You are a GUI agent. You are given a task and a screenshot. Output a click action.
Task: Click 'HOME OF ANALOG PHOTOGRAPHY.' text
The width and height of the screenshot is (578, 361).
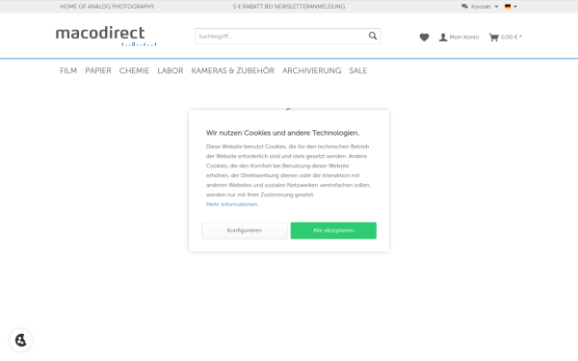pyautogui.click(x=108, y=7)
